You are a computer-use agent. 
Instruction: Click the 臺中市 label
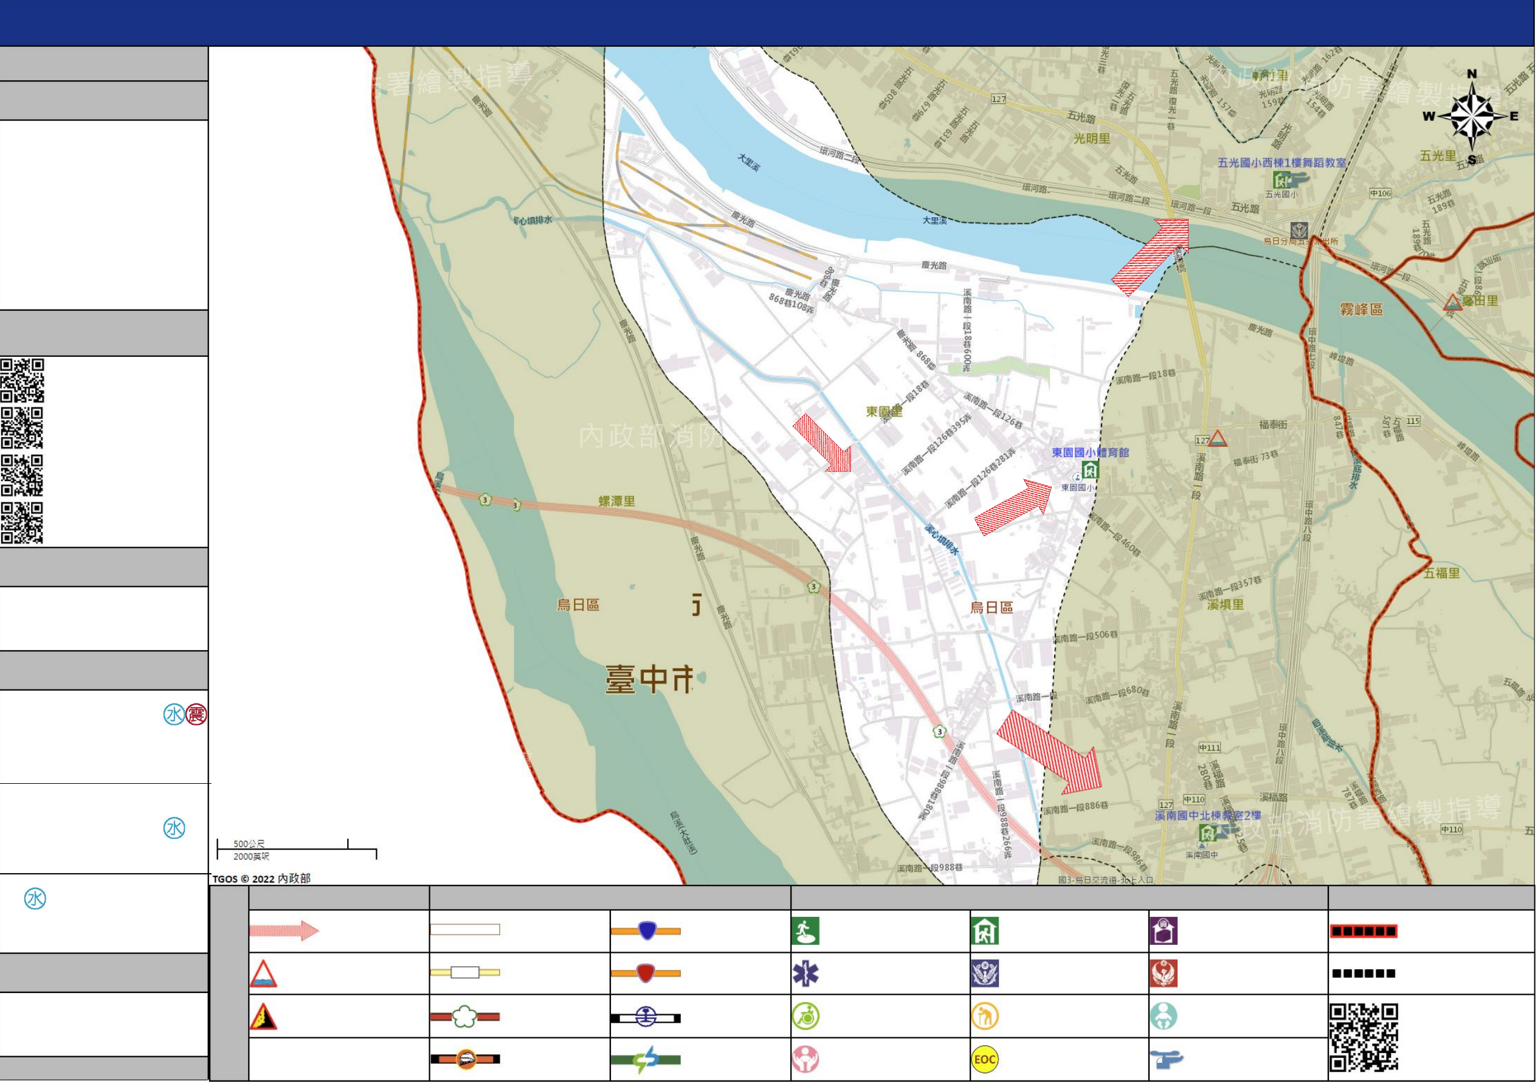(x=649, y=679)
